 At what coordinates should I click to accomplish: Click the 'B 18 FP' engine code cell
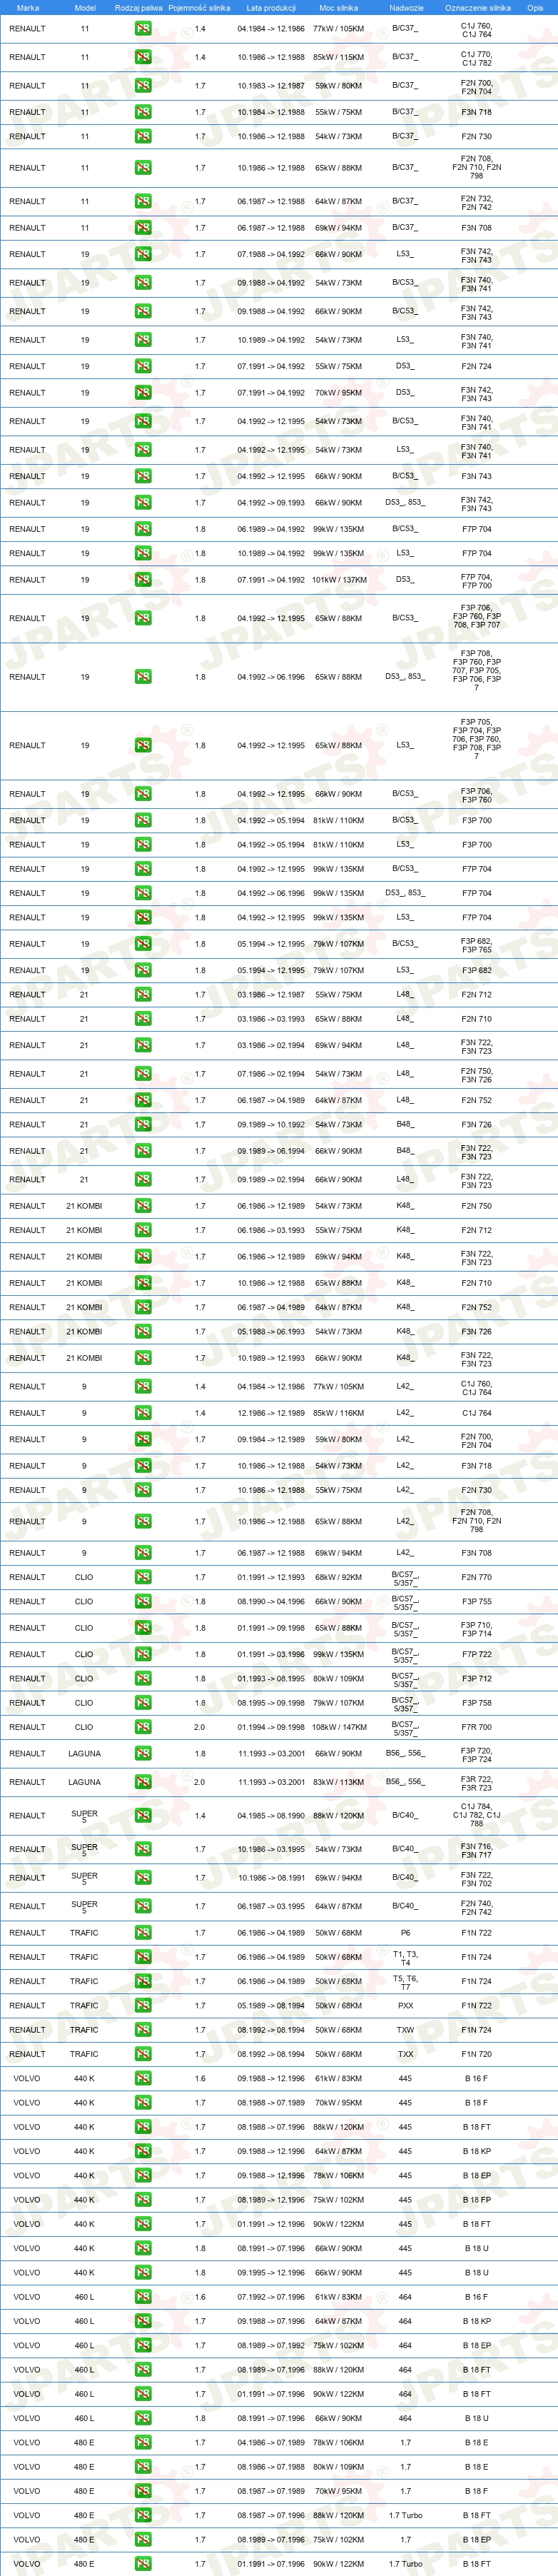click(x=476, y=2200)
